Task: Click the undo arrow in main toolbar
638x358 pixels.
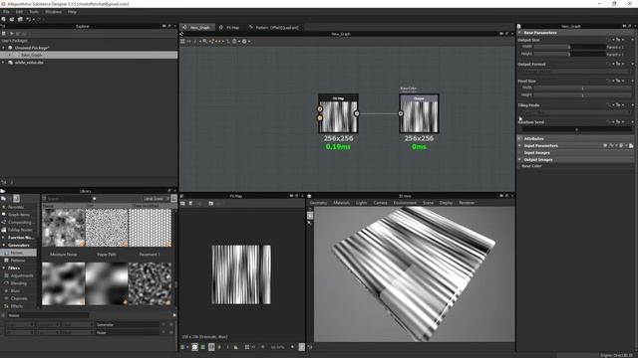Action: (29, 19)
